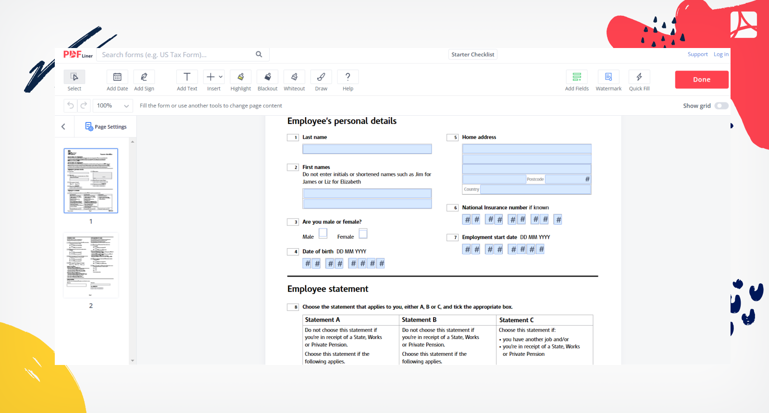Viewport: 769px width, 413px height.
Task: Tick the Female checkbox
Action: (x=363, y=233)
